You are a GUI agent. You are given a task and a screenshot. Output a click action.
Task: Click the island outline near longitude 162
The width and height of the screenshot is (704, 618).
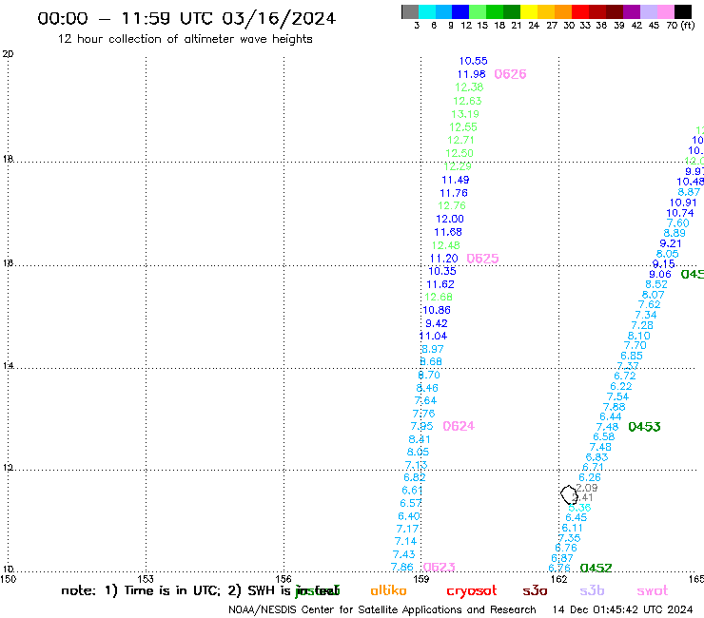point(569,494)
